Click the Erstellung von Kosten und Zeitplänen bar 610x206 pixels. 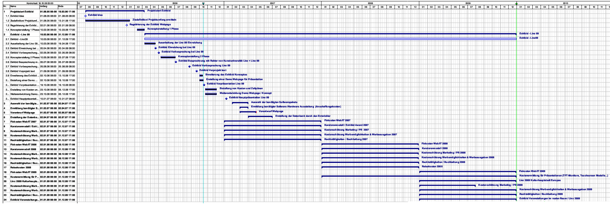[211, 89]
